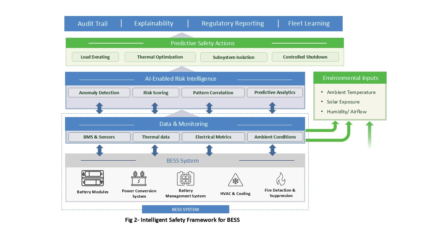Click the Battery Management System chip icon

[186, 178]
